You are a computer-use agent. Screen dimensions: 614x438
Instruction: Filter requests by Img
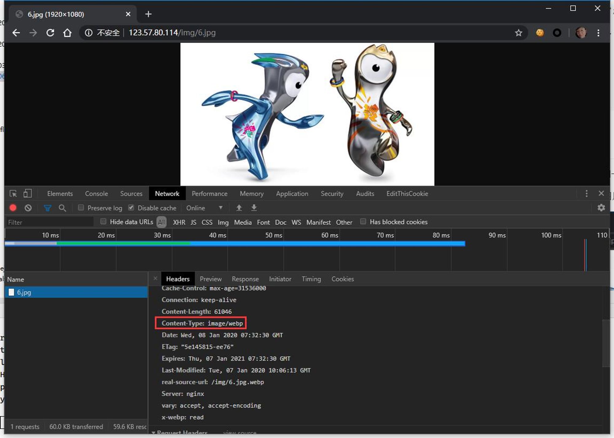click(223, 222)
